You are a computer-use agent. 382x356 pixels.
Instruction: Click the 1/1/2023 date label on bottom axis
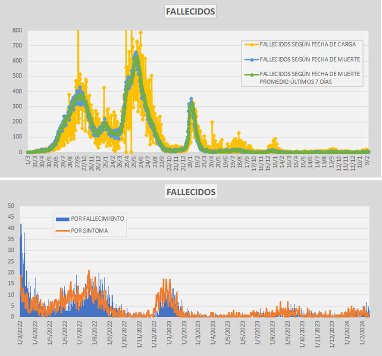coord(169,333)
